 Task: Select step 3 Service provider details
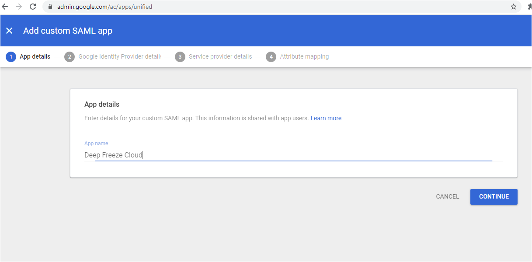(x=214, y=57)
